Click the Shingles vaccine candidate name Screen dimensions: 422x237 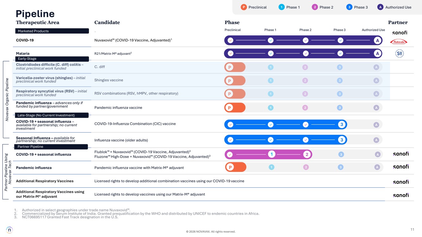109,80
